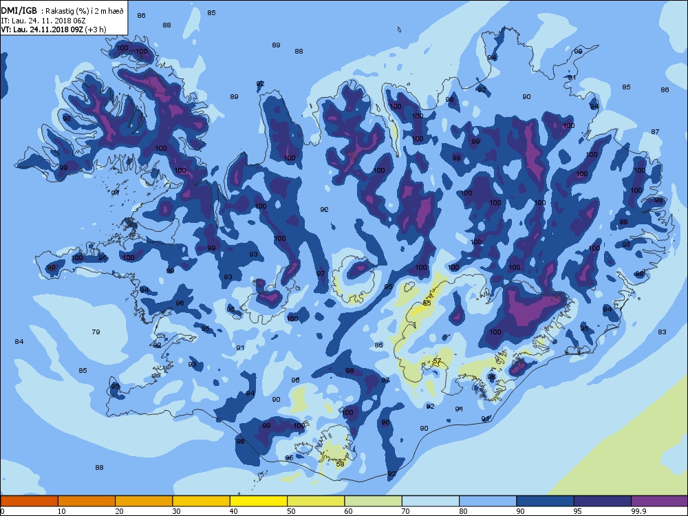Click the '50' label on the color scale
This screenshot has height=516, width=688.
291,511
